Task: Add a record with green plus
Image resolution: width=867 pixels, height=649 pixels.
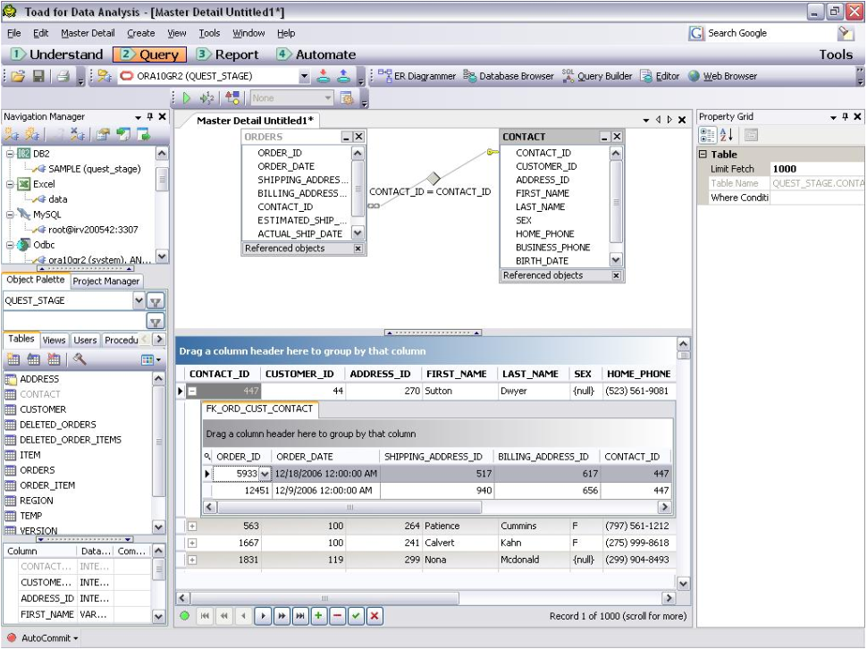Action: [x=319, y=616]
